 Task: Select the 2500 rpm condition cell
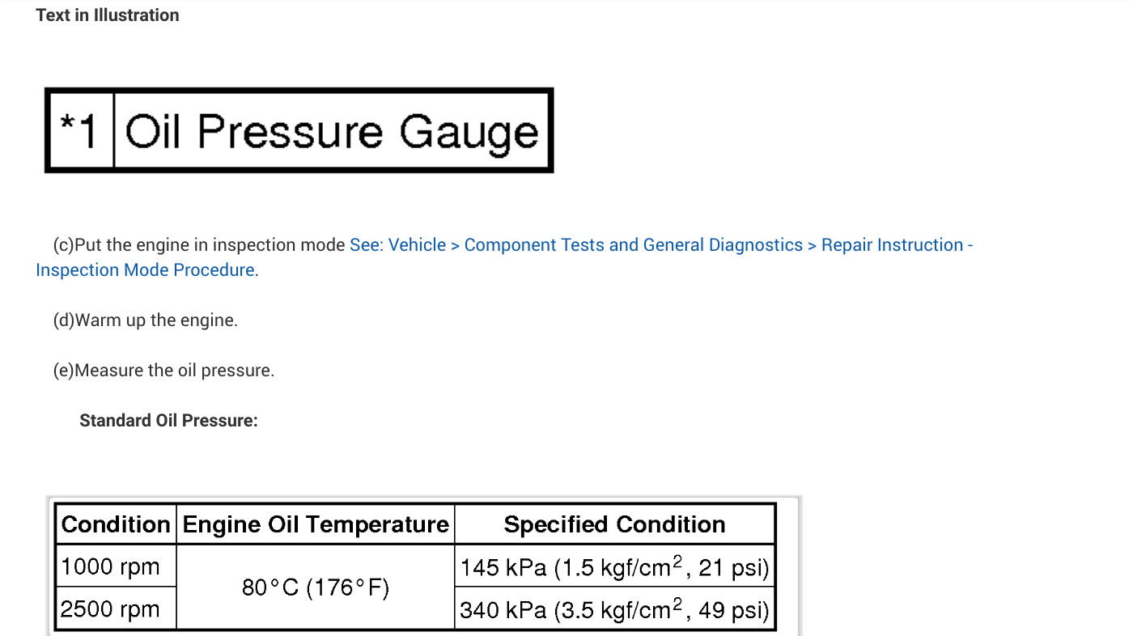[111, 608]
